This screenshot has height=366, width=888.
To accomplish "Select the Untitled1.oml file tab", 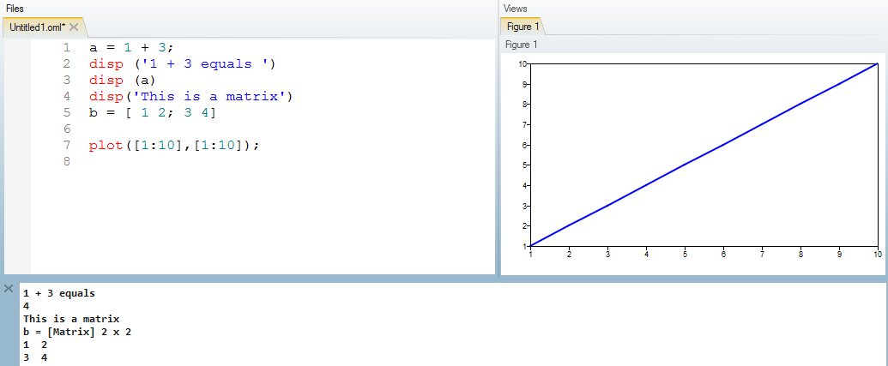I will click(x=37, y=27).
